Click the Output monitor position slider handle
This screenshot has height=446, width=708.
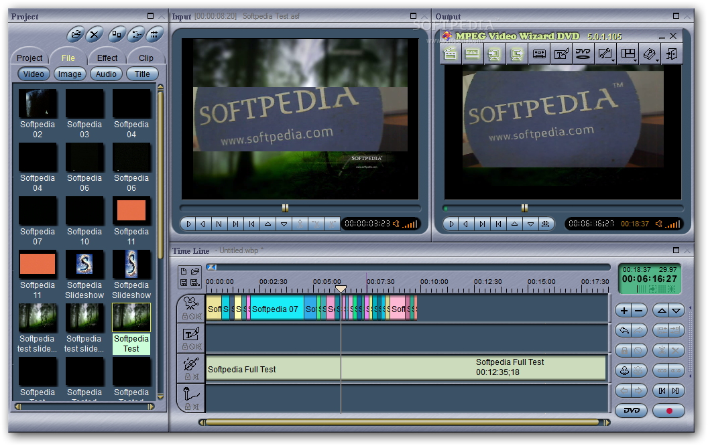[x=524, y=208]
